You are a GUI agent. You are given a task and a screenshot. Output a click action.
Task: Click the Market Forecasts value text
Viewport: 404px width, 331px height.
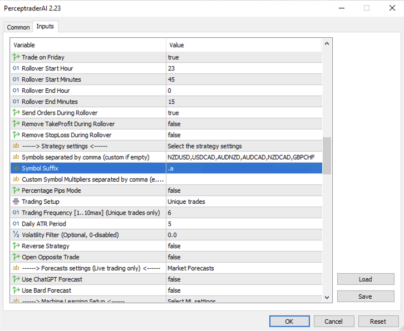click(191, 268)
